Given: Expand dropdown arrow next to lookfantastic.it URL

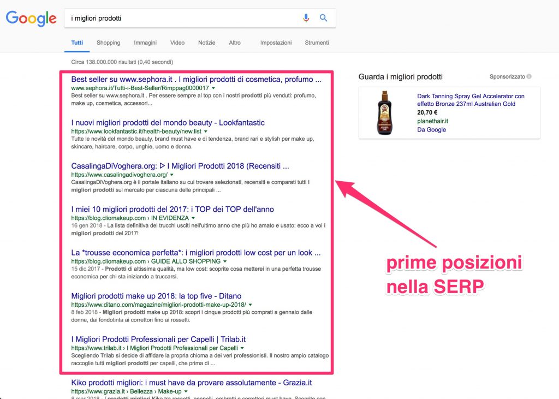Looking at the screenshot, I should [x=206, y=131].
